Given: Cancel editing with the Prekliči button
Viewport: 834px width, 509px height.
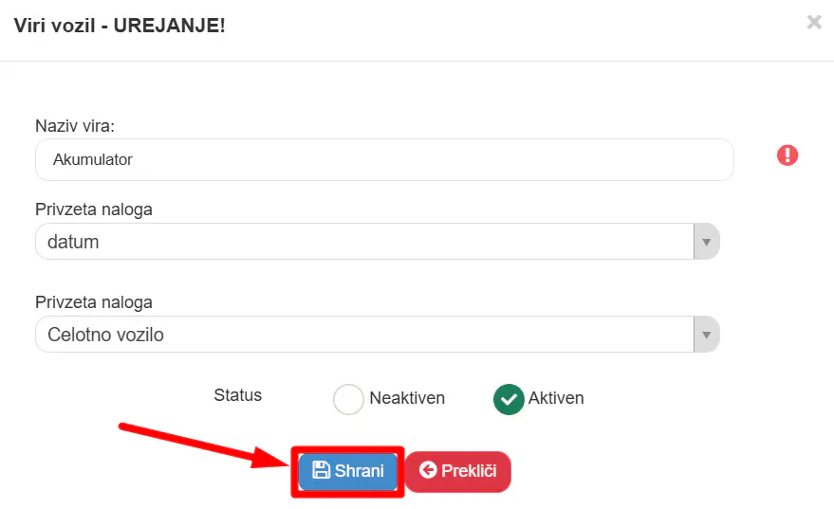Looking at the screenshot, I should tap(458, 471).
